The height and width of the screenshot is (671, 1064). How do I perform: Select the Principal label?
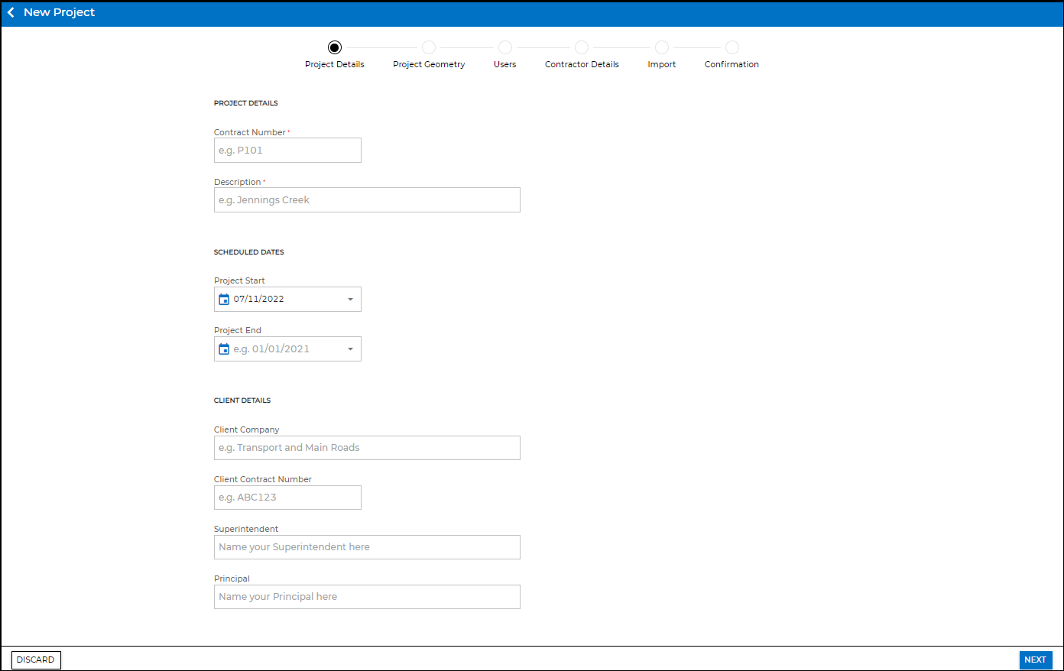(232, 579)
